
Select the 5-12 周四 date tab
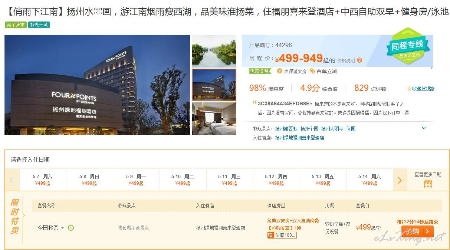coord(276,180)
